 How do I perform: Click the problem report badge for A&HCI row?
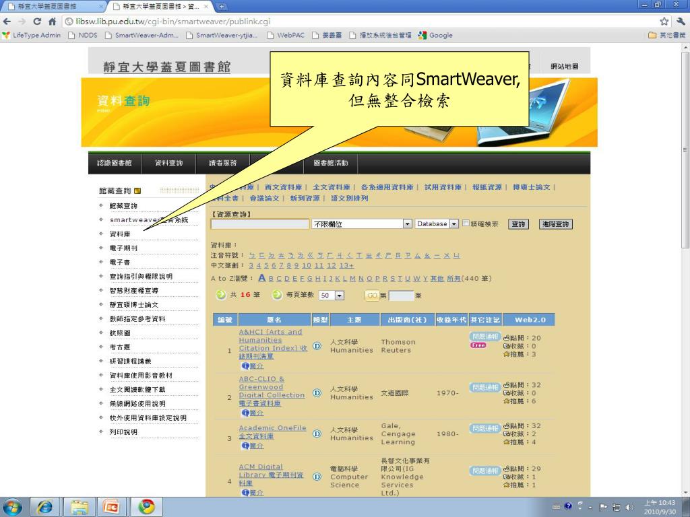tap(485, 337)
